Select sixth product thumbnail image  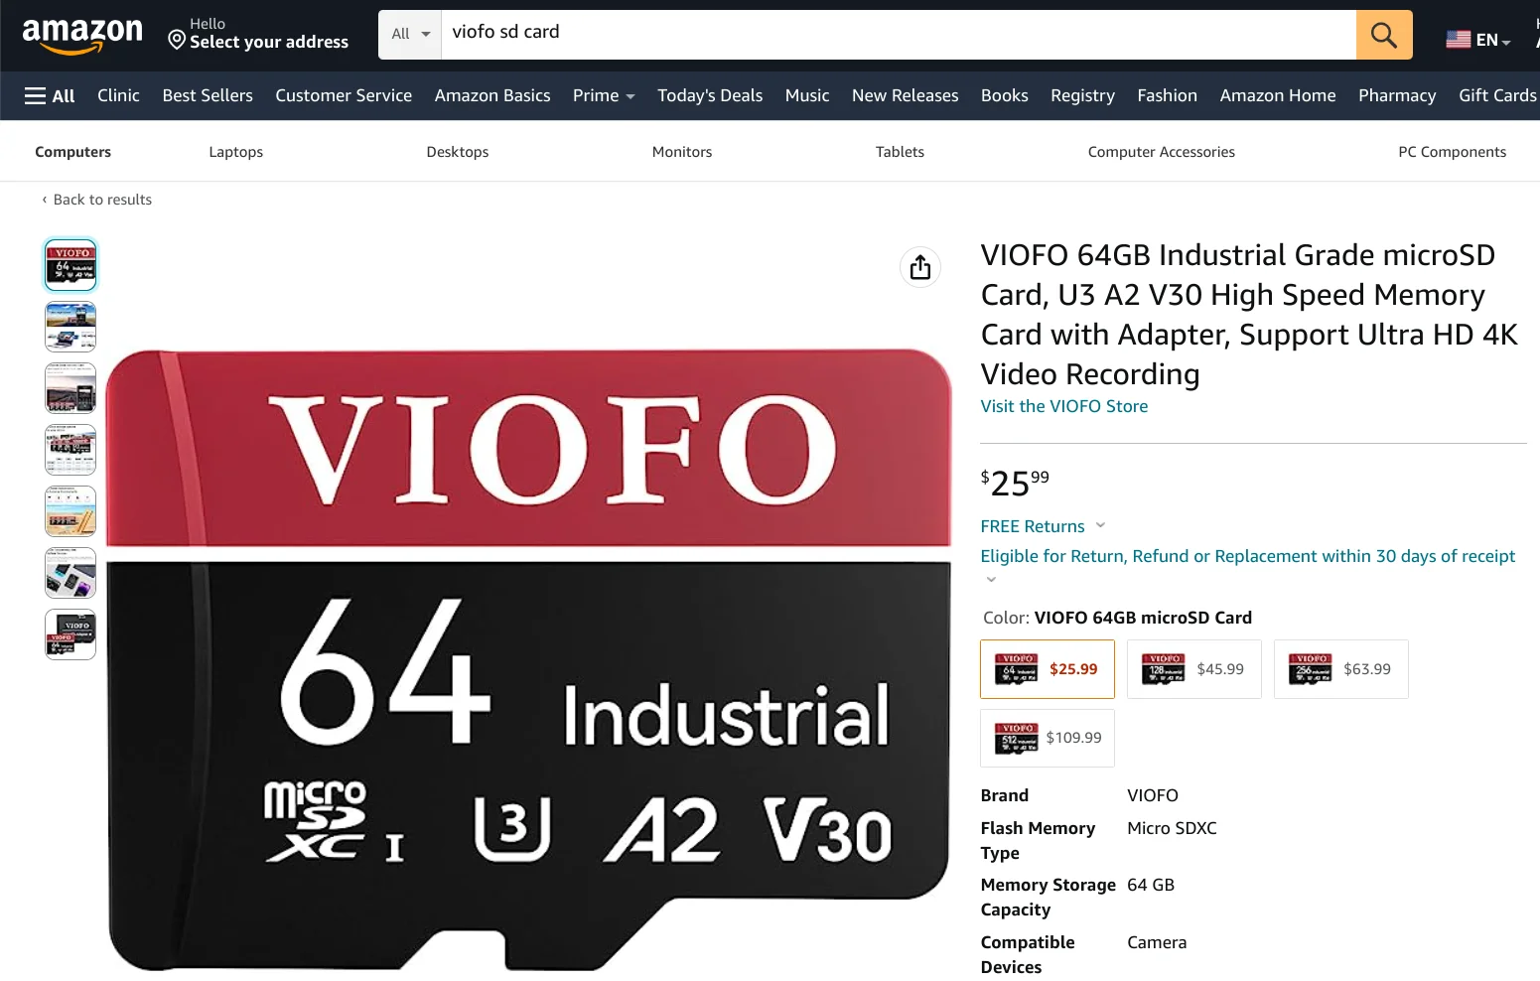[x=70, y=573]
